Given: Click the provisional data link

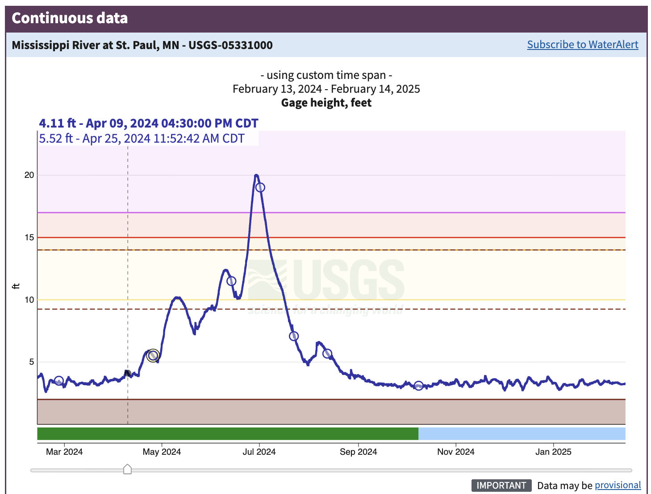Looking at the screenshot, I should (x=618, y=485).
